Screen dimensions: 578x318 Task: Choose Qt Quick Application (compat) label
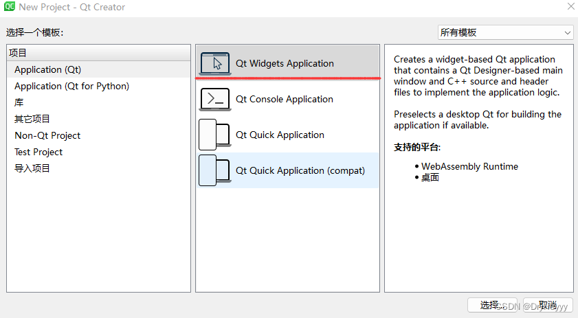point(300,170)
